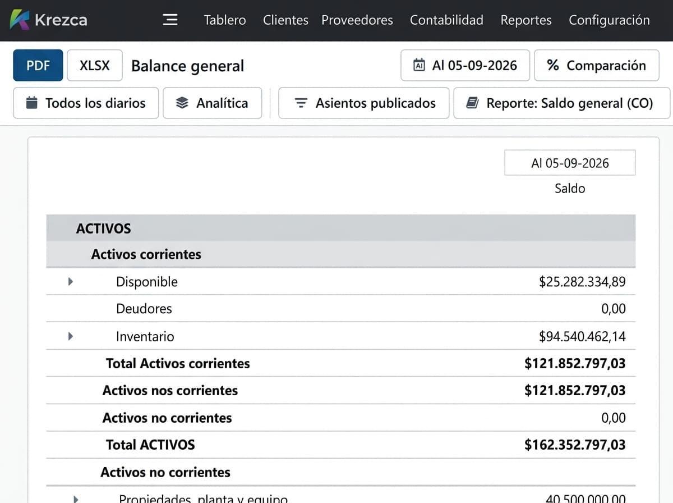673x503 pixels.
Task: Click the filter icon beside Asientos publicados
Action: (x=301, y=103)
